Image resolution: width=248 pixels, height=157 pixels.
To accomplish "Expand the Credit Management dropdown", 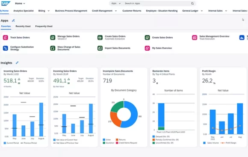I will 116,11.
